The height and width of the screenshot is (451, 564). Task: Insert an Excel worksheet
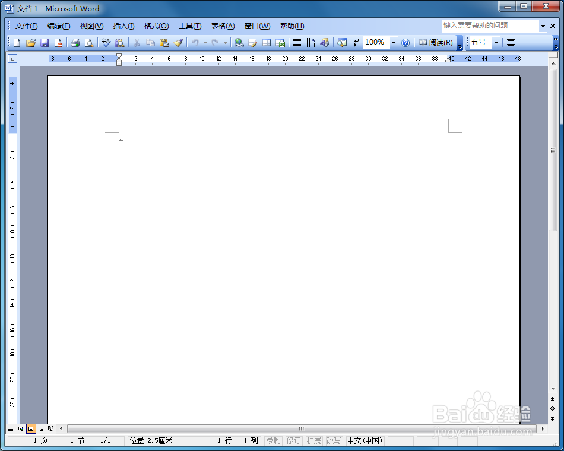click(x=280, y=43)
